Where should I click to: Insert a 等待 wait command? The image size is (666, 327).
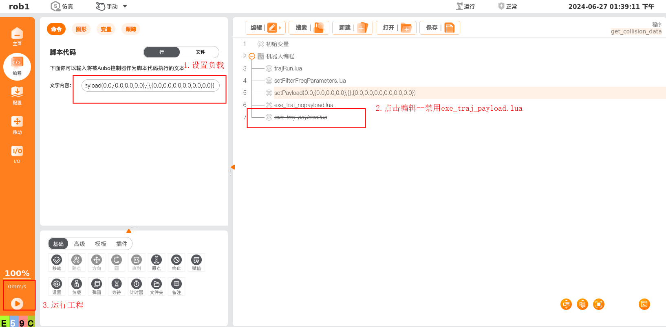click(117, 286)
